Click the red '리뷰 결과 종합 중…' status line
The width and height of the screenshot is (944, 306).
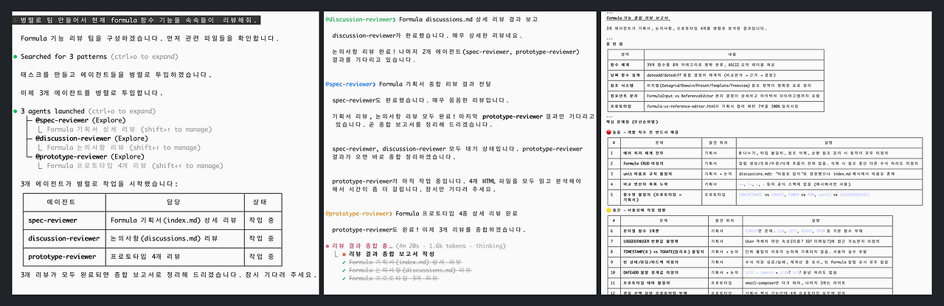pos(362,245)
